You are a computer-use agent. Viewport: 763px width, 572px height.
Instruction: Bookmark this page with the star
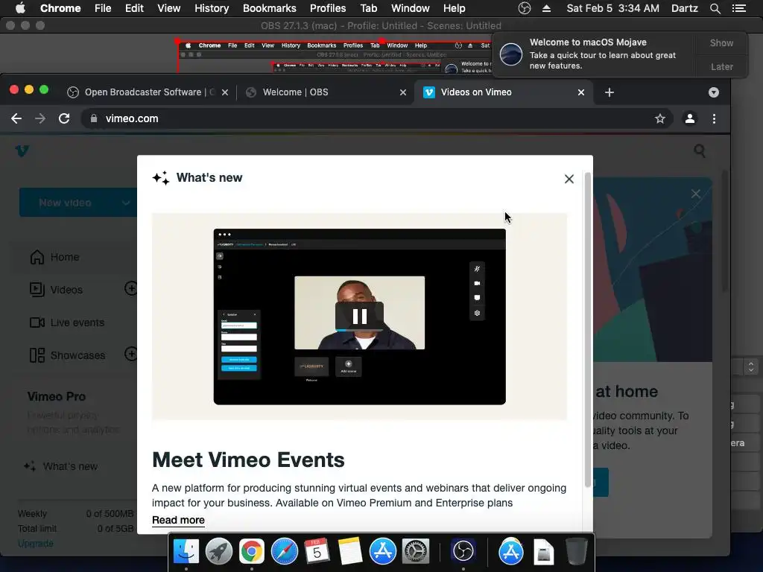pos(660,118)
